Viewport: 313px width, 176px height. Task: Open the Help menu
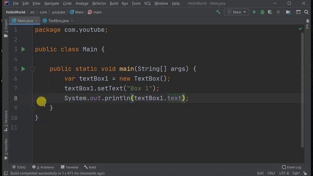tap(176, 3)
